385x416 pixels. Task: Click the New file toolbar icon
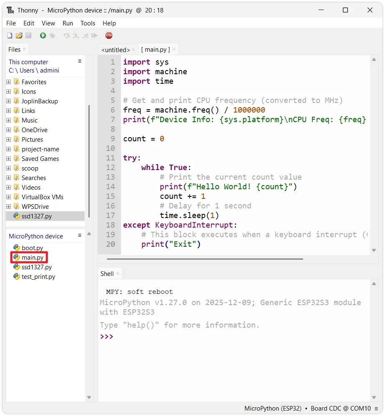(10, 36)
